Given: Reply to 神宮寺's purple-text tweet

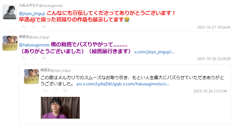Looking at the screenshot, I should point(24,58).
